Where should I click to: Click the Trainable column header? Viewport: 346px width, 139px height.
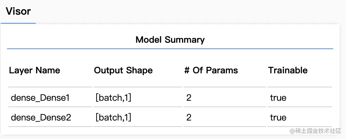tap(288, 70)
